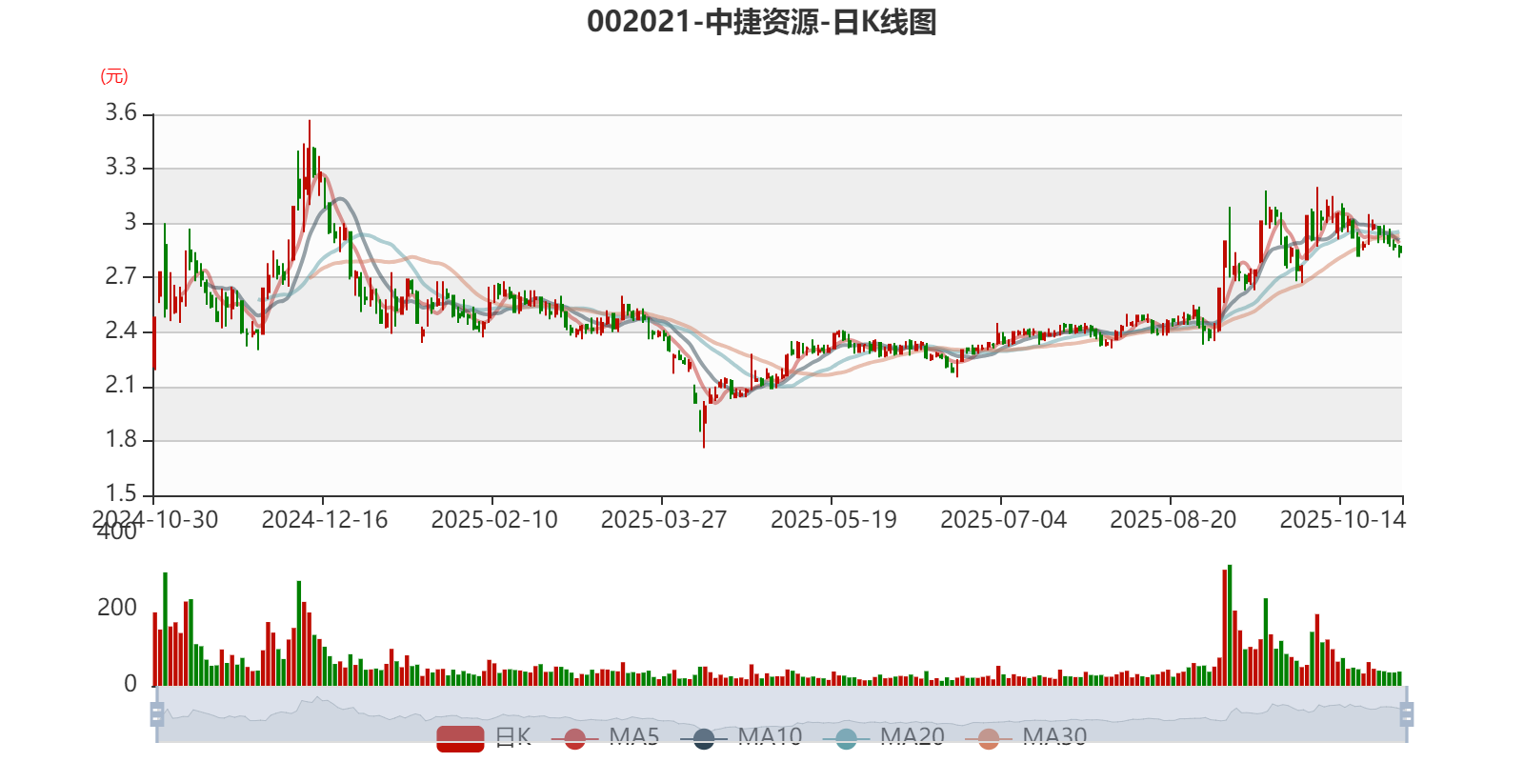Click the 200 volume axis label

117,608
